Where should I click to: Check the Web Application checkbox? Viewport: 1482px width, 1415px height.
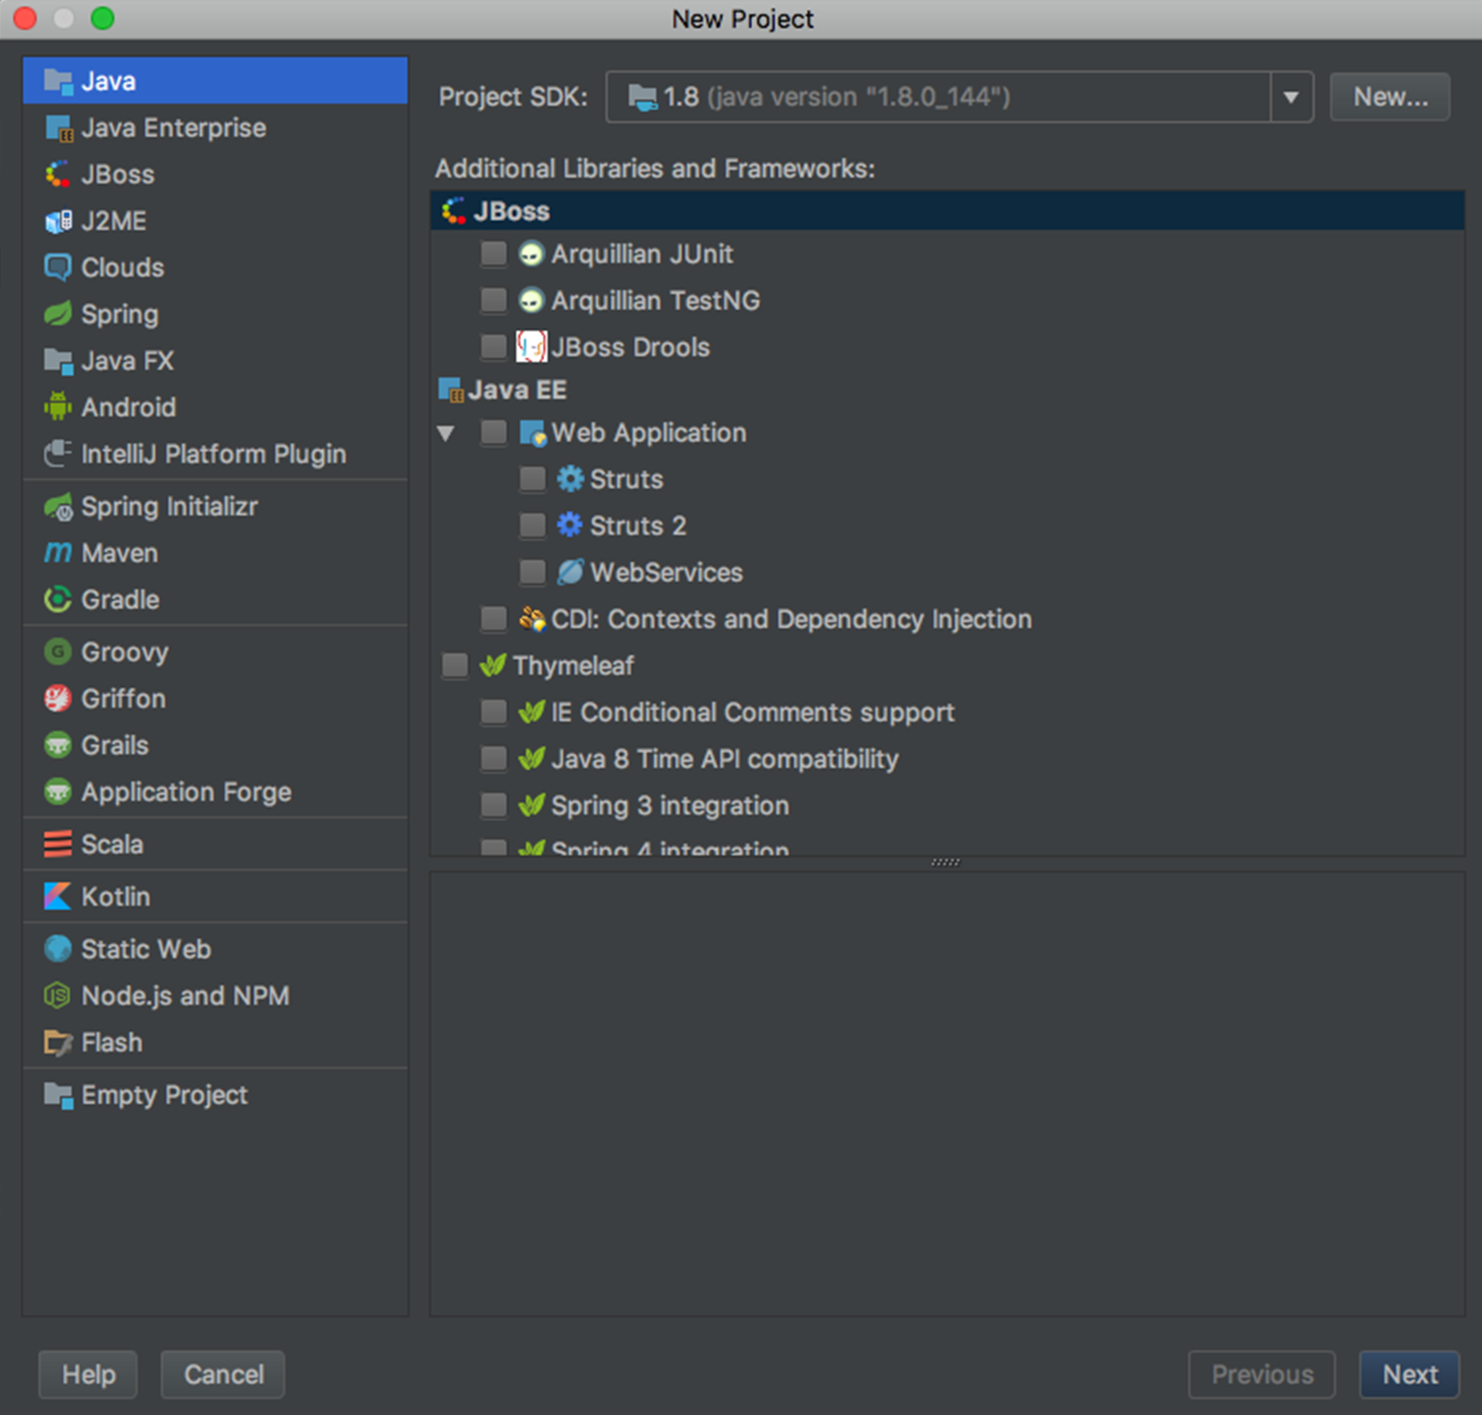pyautogui.click(x=494, y=432)
